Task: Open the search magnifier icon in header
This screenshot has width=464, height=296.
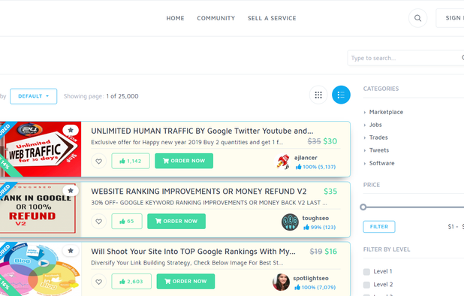Action: [x=417, y=18]
